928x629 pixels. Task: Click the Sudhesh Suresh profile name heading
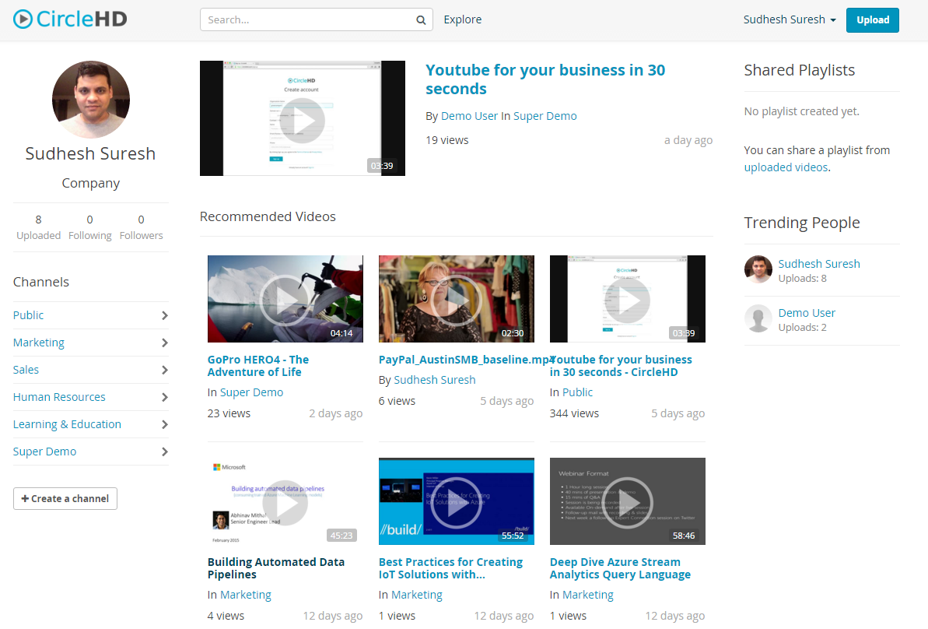[90, 153]
